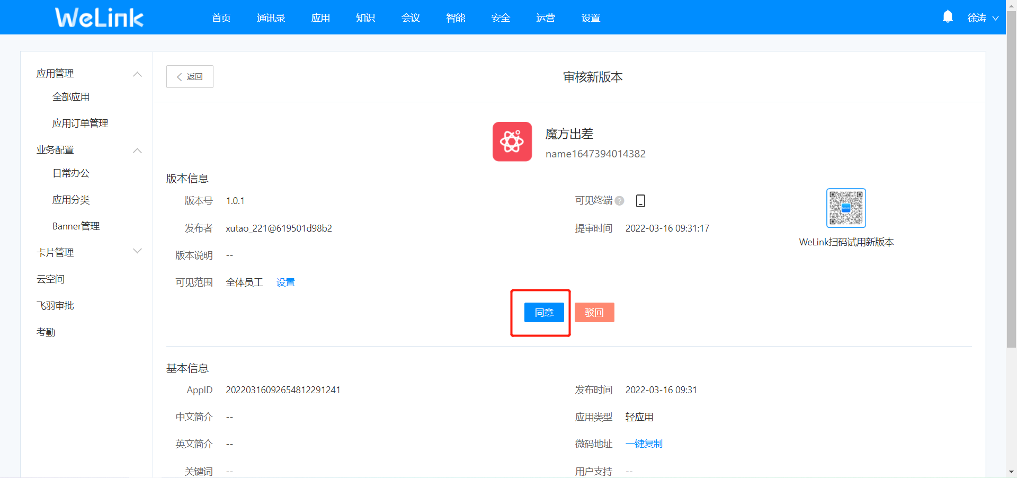Click the 魔方出差 application icon

(x=512, y=141)
